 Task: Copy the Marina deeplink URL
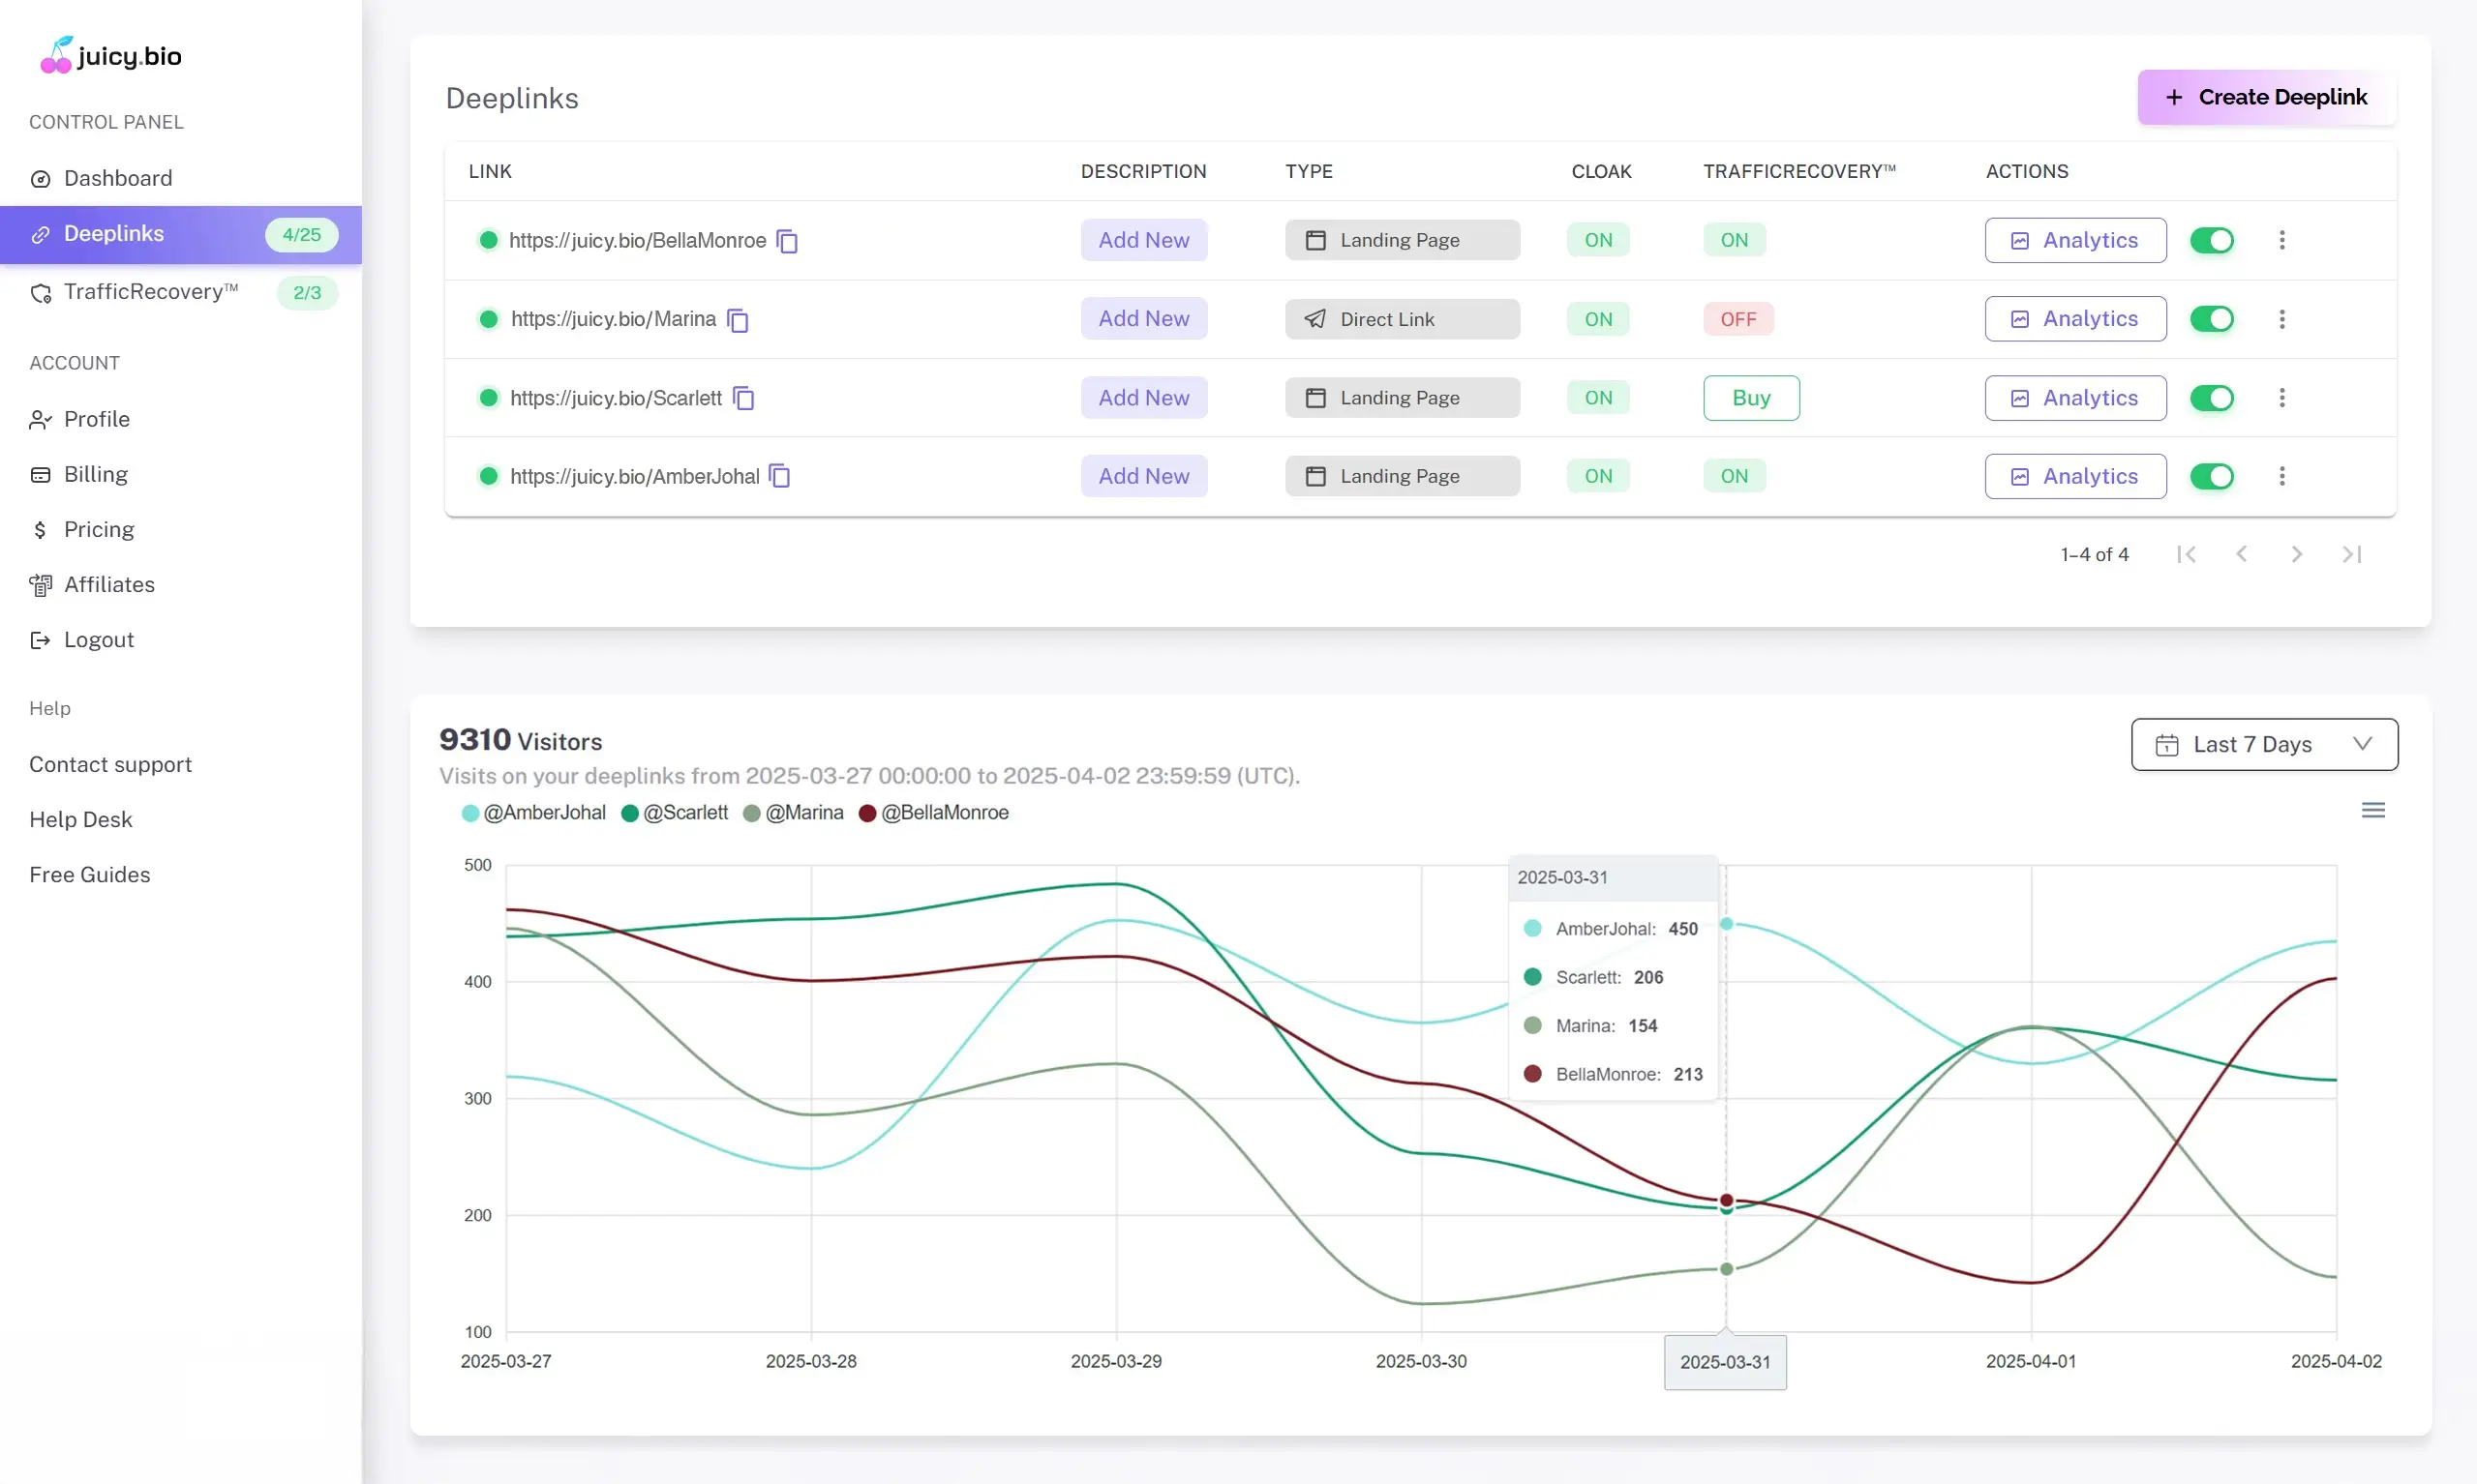click(x=738, y=320)
